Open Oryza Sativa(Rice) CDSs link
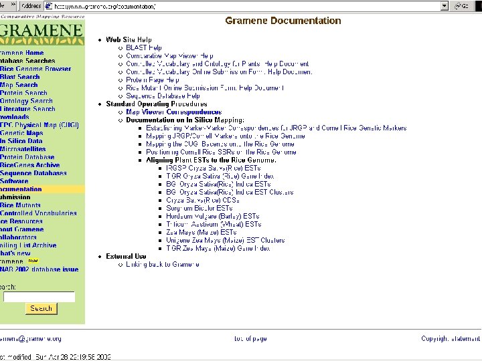Screen dimensions: 482x361 (203, 200)
